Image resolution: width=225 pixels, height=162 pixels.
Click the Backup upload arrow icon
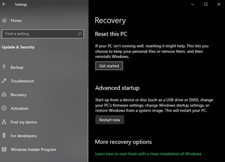click(4, 67)
